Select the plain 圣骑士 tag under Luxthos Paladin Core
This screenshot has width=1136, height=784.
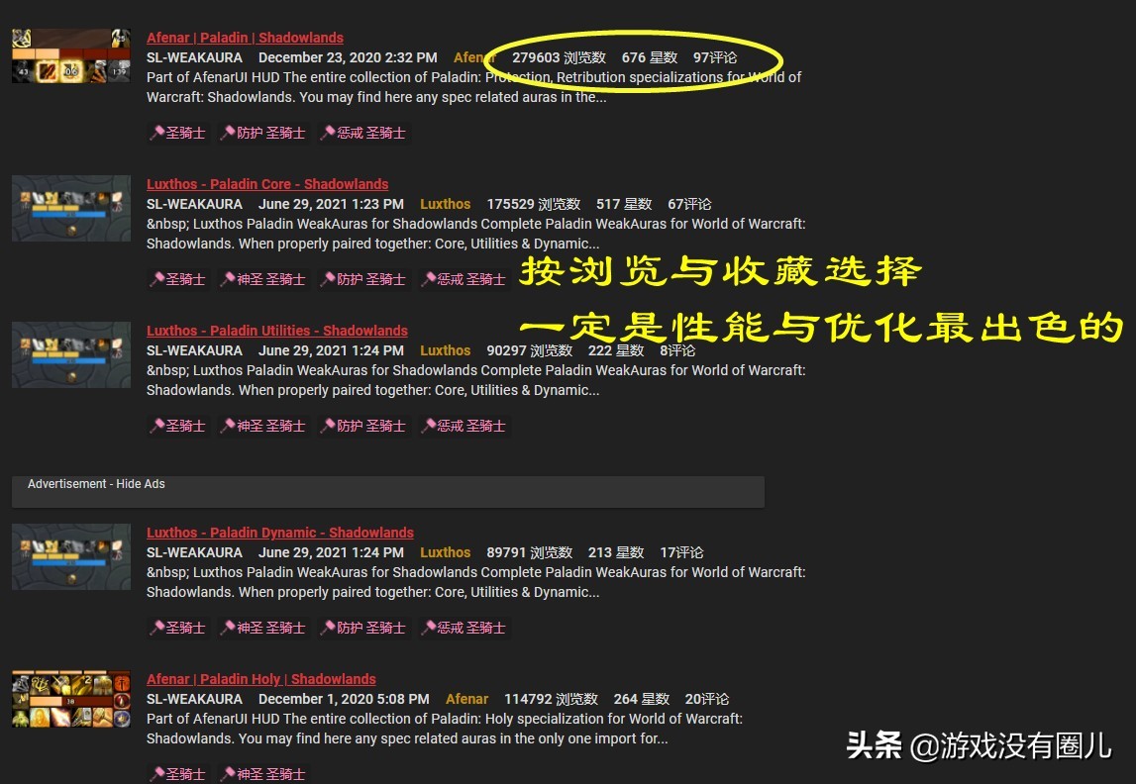[x=178, y=279]
